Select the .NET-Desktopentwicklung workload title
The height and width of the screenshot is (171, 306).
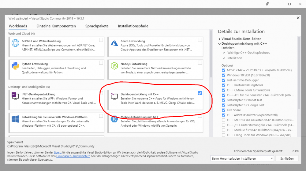39,94
